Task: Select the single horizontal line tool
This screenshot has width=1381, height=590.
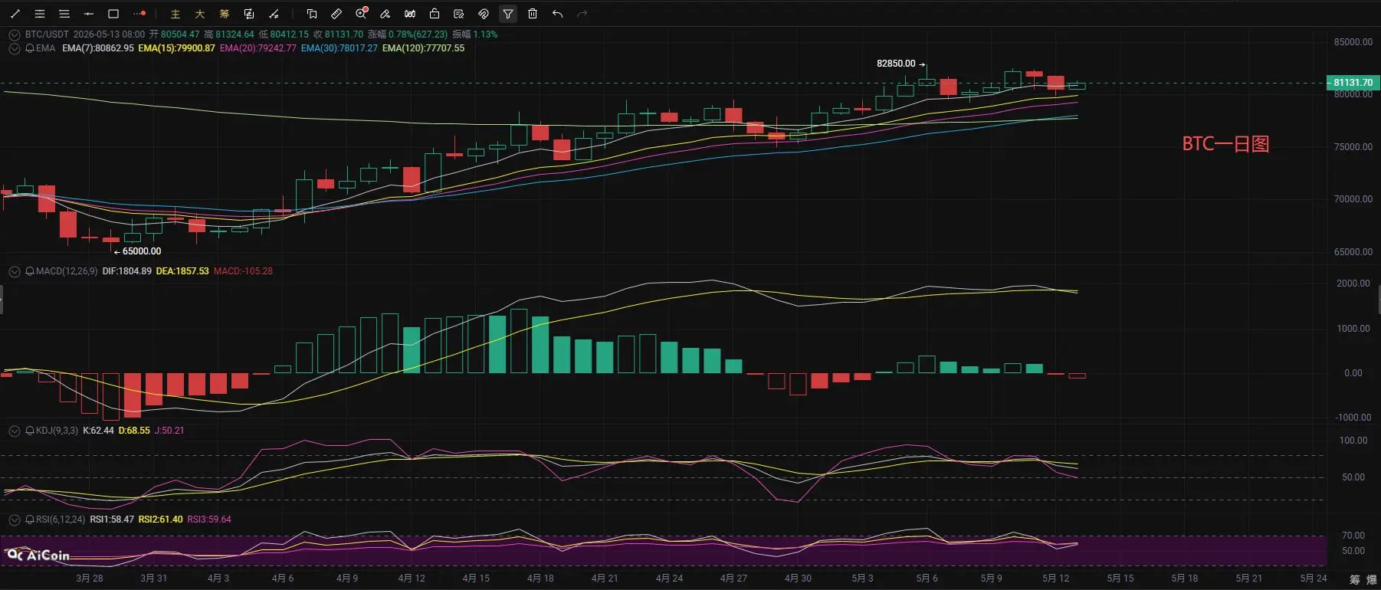Action: (x=89, y=14)
